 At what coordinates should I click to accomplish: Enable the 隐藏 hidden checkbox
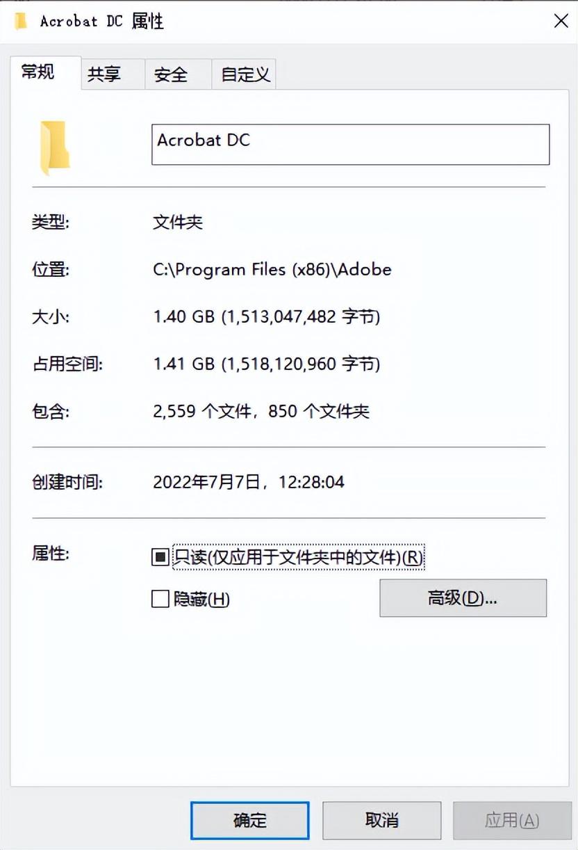pos(160,599)
